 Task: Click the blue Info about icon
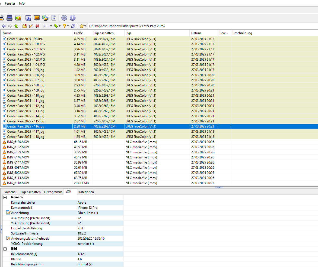click(x=73, y=18)
